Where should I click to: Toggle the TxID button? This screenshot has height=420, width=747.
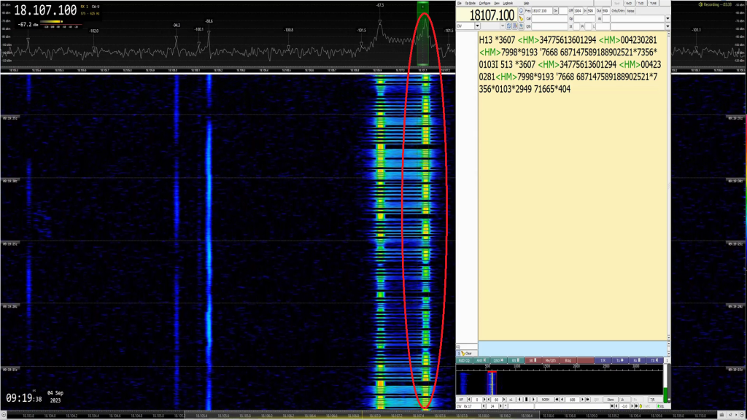click(642, 4)
